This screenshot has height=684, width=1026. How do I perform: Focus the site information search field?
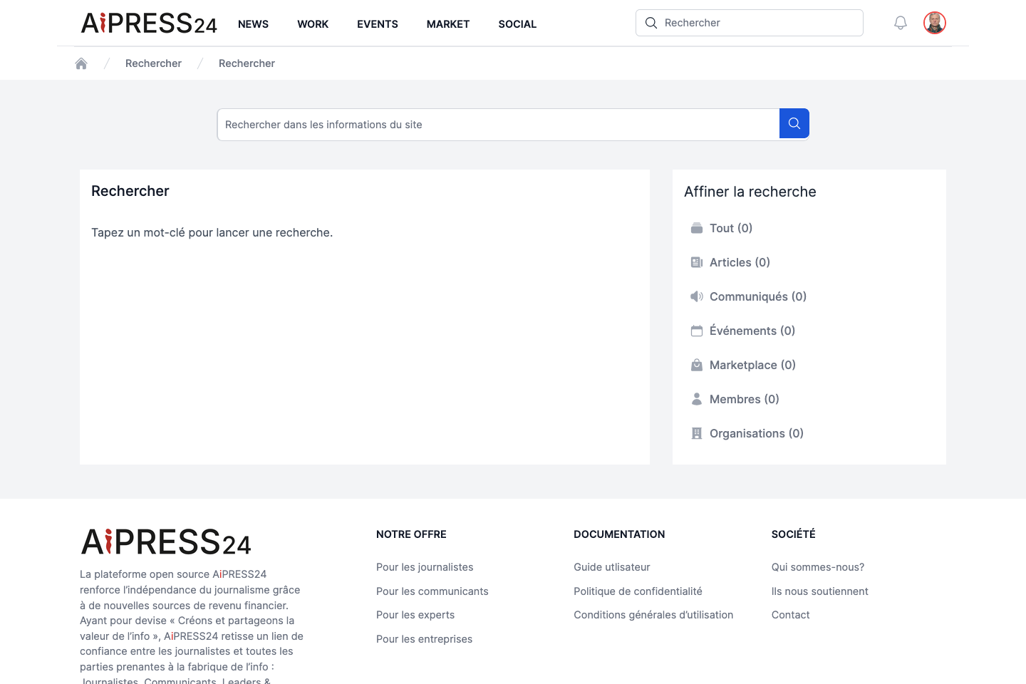(498, 125)
